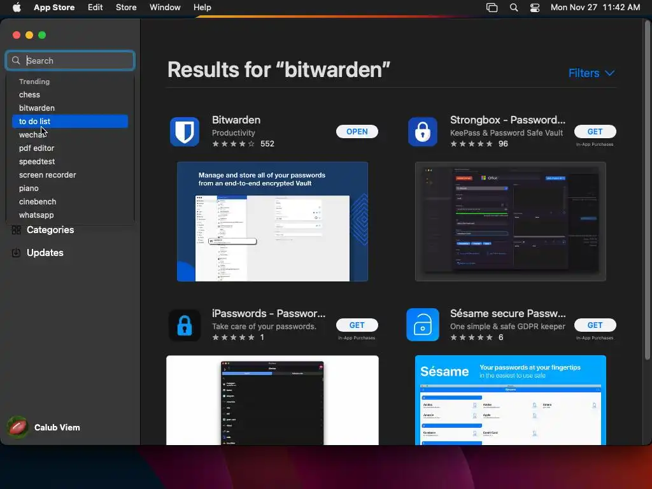This screenshot has height=489, width=652.
Task: Go to Updates in sidebar
Action: point(45,253)
